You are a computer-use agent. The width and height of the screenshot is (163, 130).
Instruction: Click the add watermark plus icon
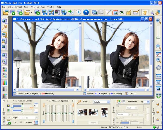(119, 102)
